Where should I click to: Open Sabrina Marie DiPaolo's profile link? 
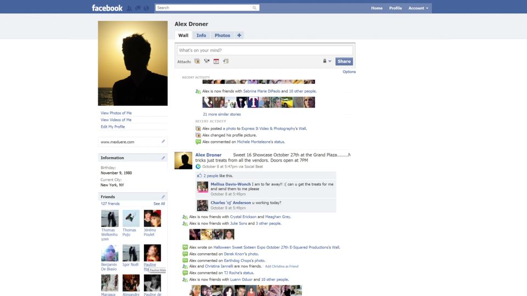coord(261,92)
